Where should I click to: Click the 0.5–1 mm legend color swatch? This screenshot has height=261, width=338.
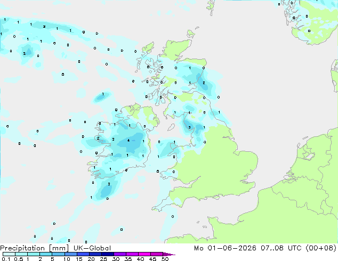point(21,254)
